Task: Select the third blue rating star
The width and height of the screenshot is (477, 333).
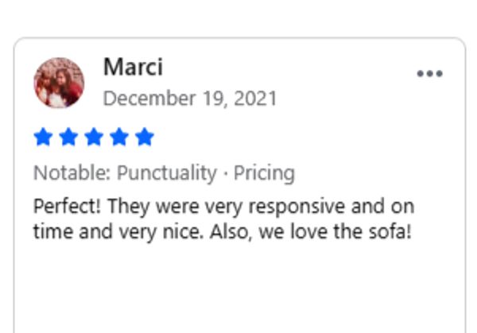Action: tap(94, 137)
